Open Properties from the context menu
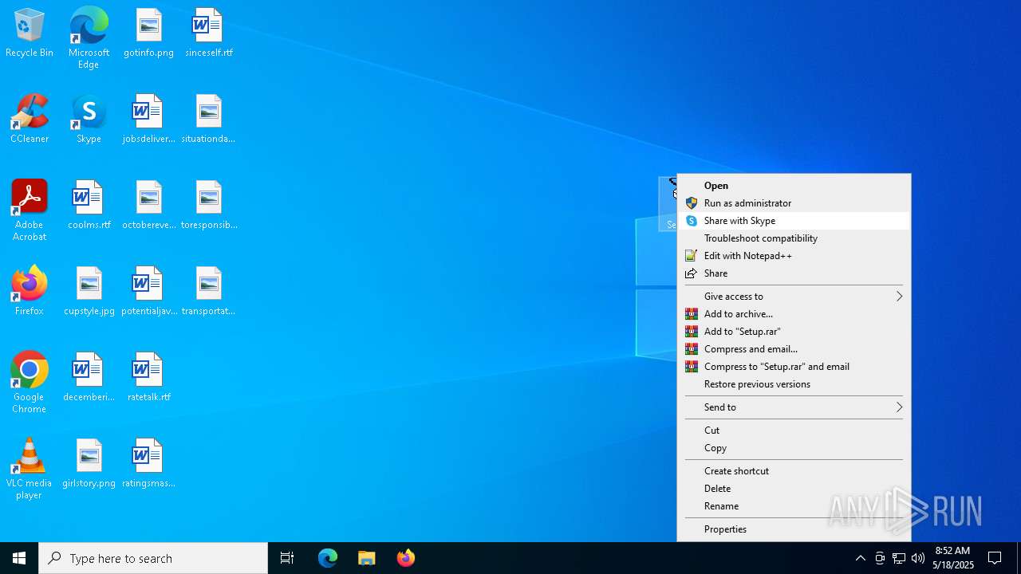Viewport: 1021px width, 574px height. [x=794, y=529]
